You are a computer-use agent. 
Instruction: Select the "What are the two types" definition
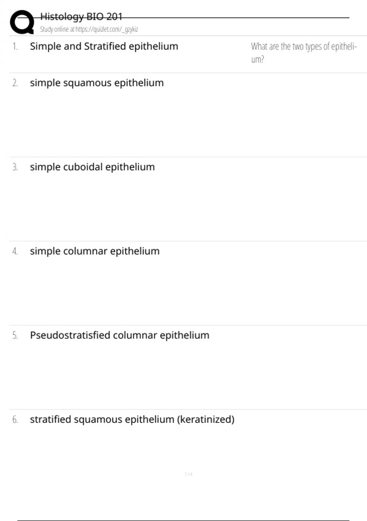(x=304, y=52)
